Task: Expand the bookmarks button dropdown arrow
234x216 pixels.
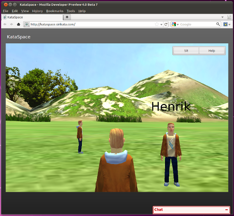Action: click(x=229, y=25)
